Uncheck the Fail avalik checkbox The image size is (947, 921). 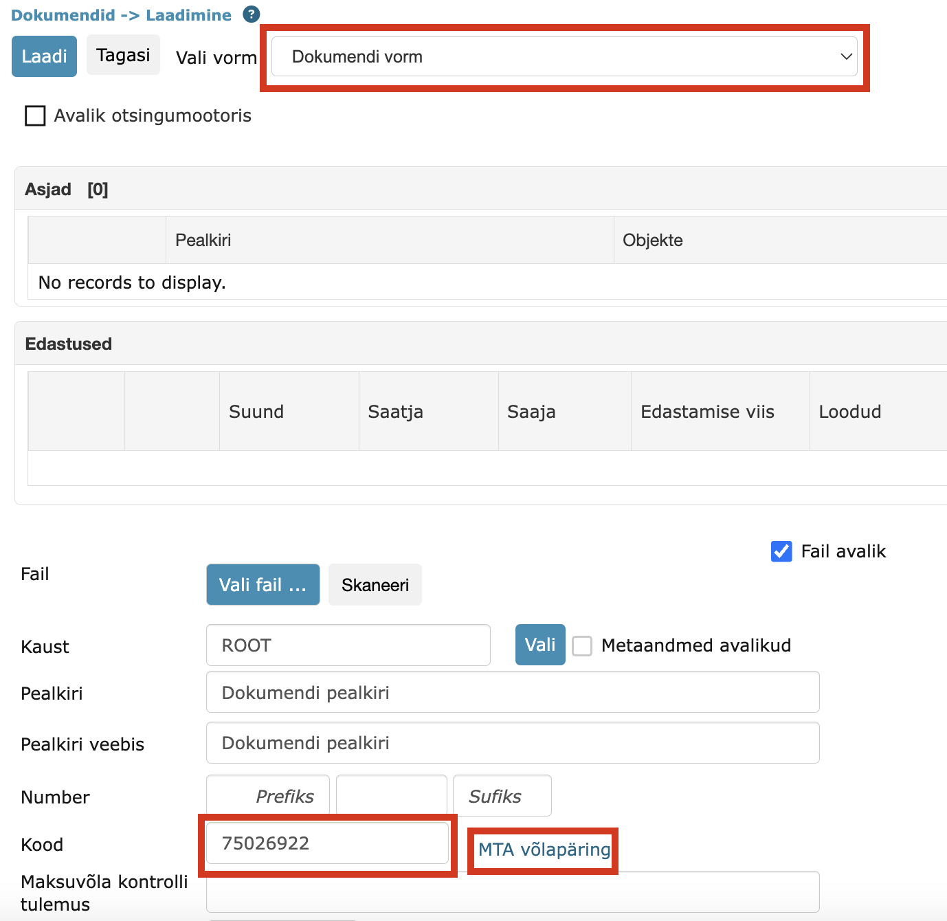pos(781,551)
